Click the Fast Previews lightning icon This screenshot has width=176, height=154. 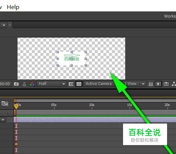tap(158, 84)
